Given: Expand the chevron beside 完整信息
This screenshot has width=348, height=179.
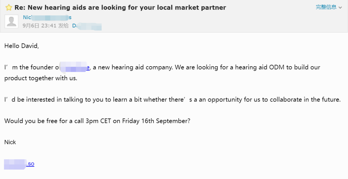Looking at the screenshot, I should pos(340,7).
